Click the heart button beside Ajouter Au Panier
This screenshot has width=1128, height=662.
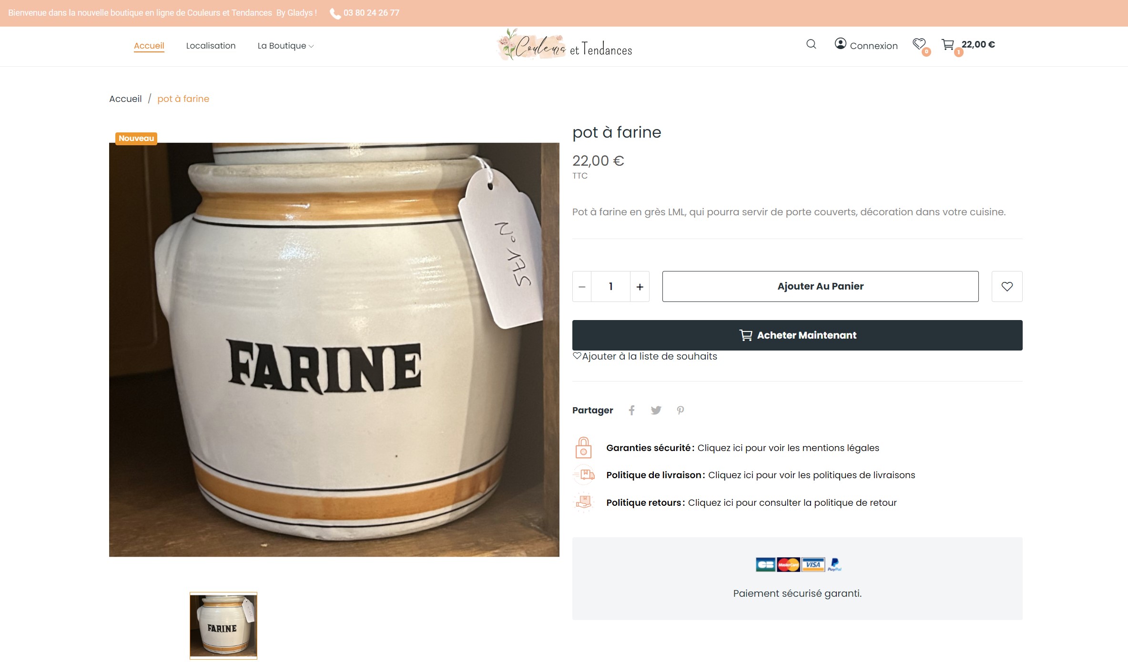click(1007, 286)
